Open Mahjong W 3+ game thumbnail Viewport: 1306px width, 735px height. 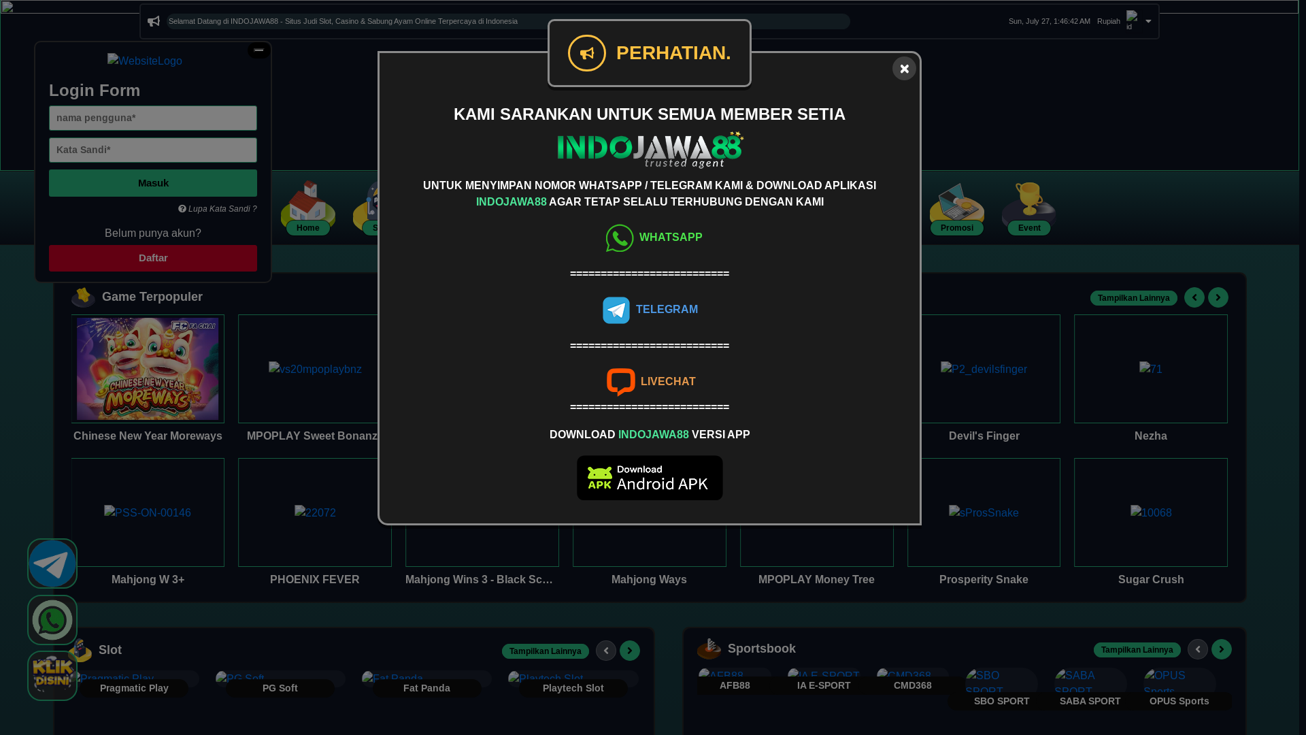(148, 512)
